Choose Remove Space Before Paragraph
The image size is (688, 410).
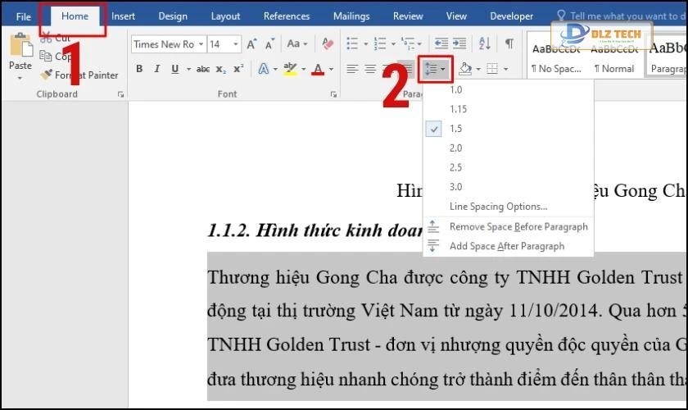518,227
